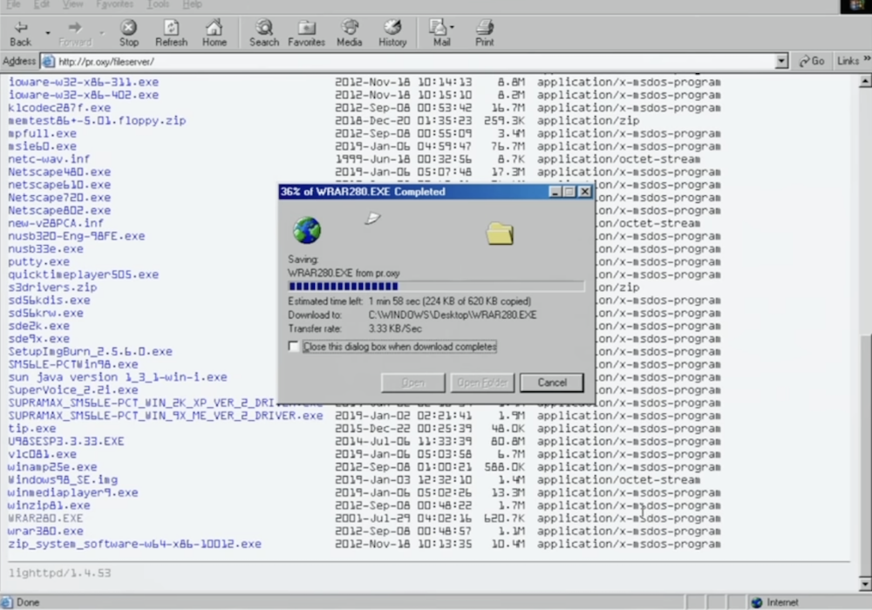Open the Tools menu

158,4
